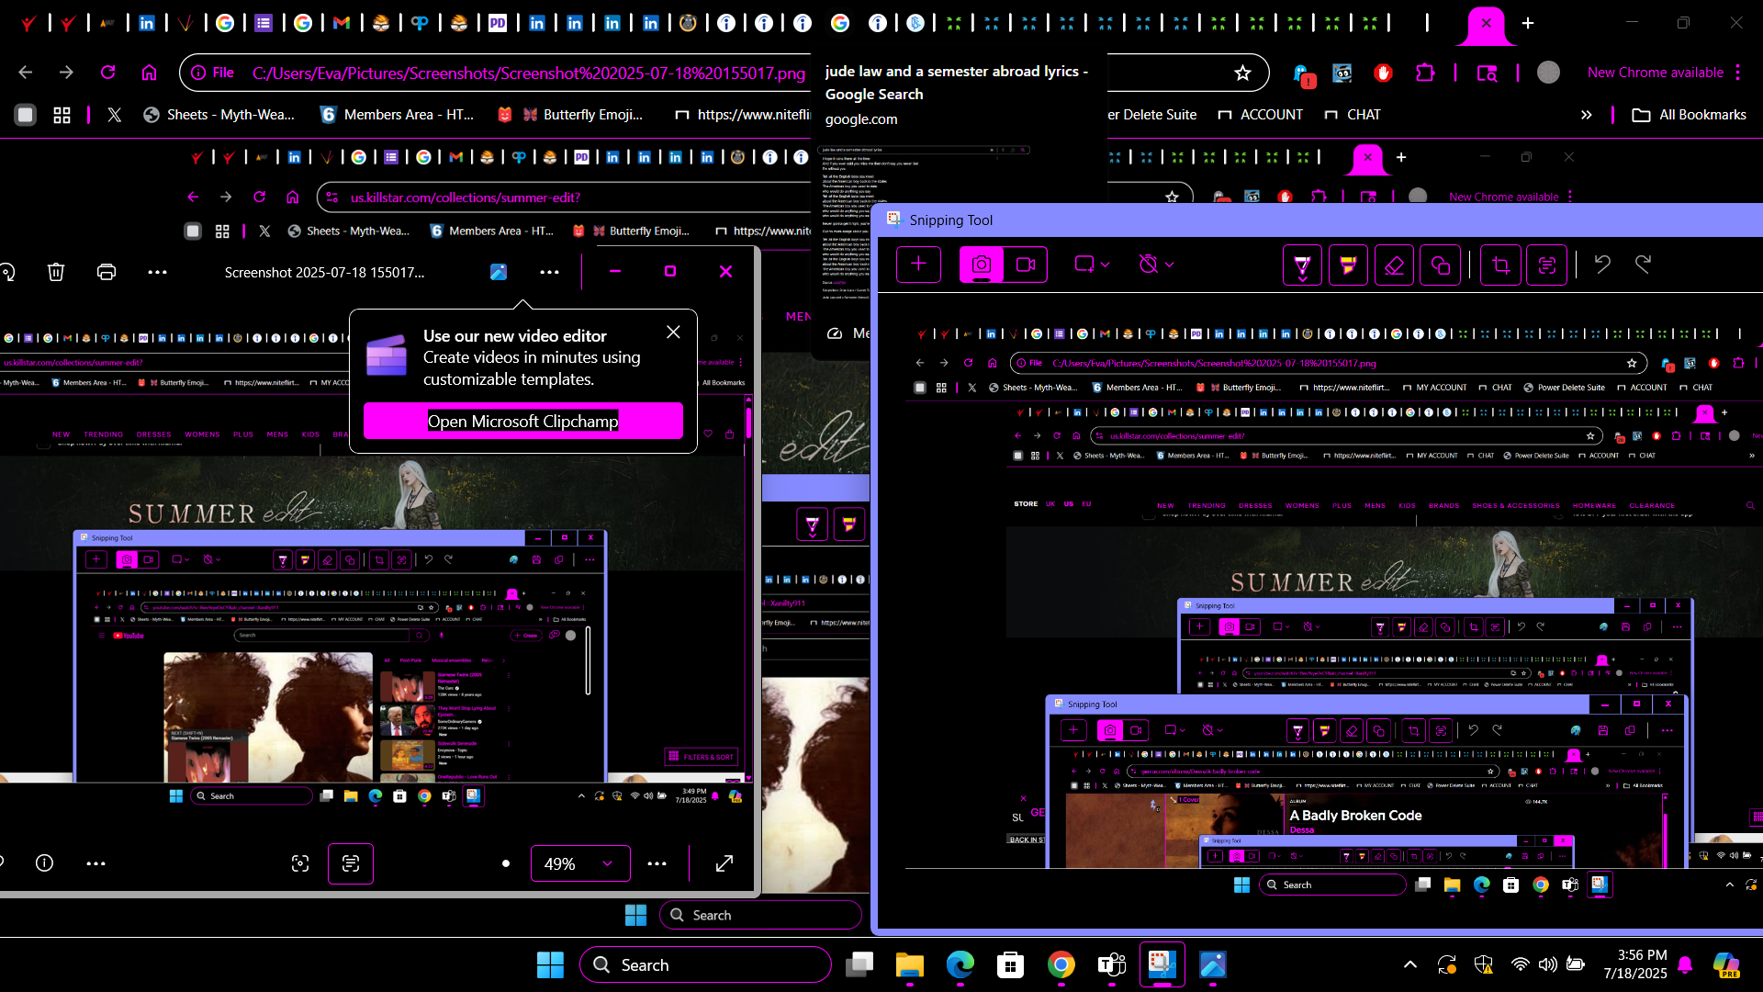Switch large Snipping Tool to Snip camera mode
This screenshot has width=1763, height=992.
coord(982,265)
